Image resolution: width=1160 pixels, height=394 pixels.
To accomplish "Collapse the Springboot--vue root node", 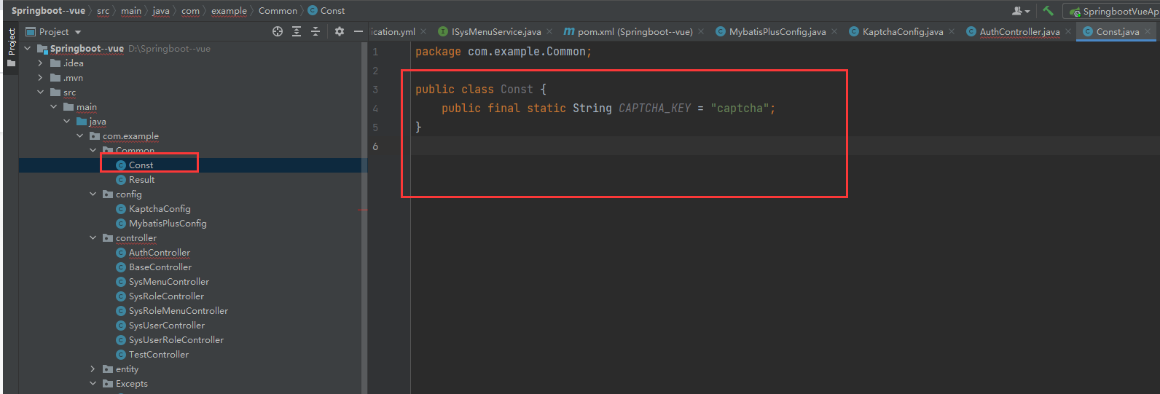I will point(28,49).
